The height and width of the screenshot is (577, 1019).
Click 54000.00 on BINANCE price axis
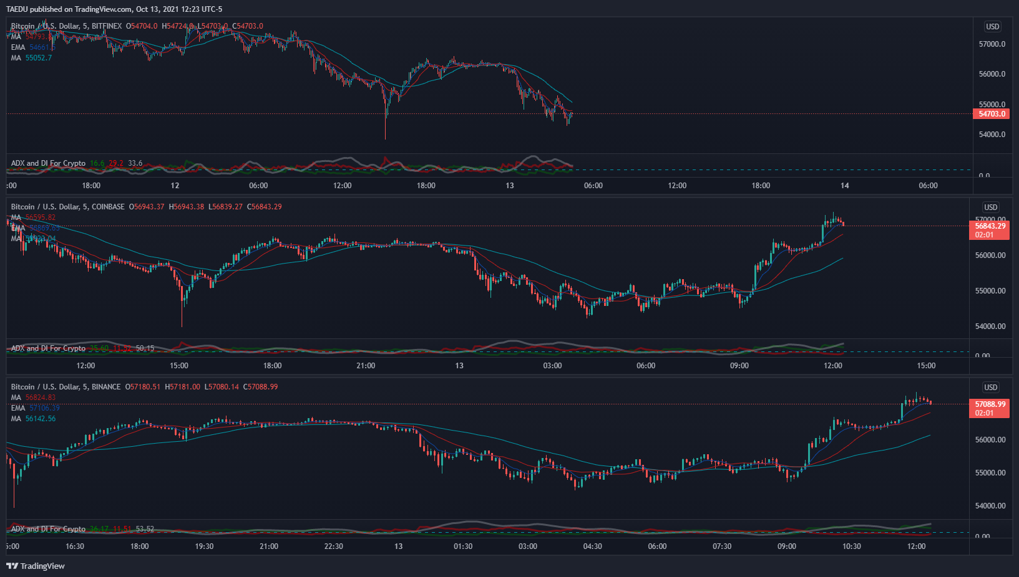click(x=990, y=506)
